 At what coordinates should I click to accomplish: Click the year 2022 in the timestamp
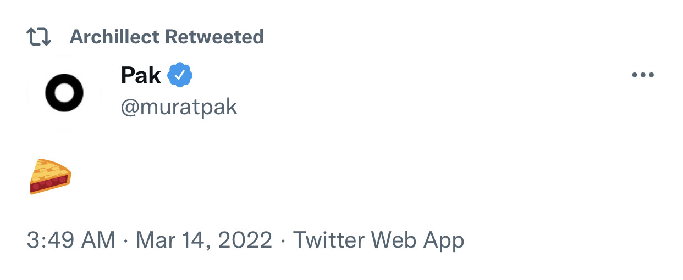[247, 240]
